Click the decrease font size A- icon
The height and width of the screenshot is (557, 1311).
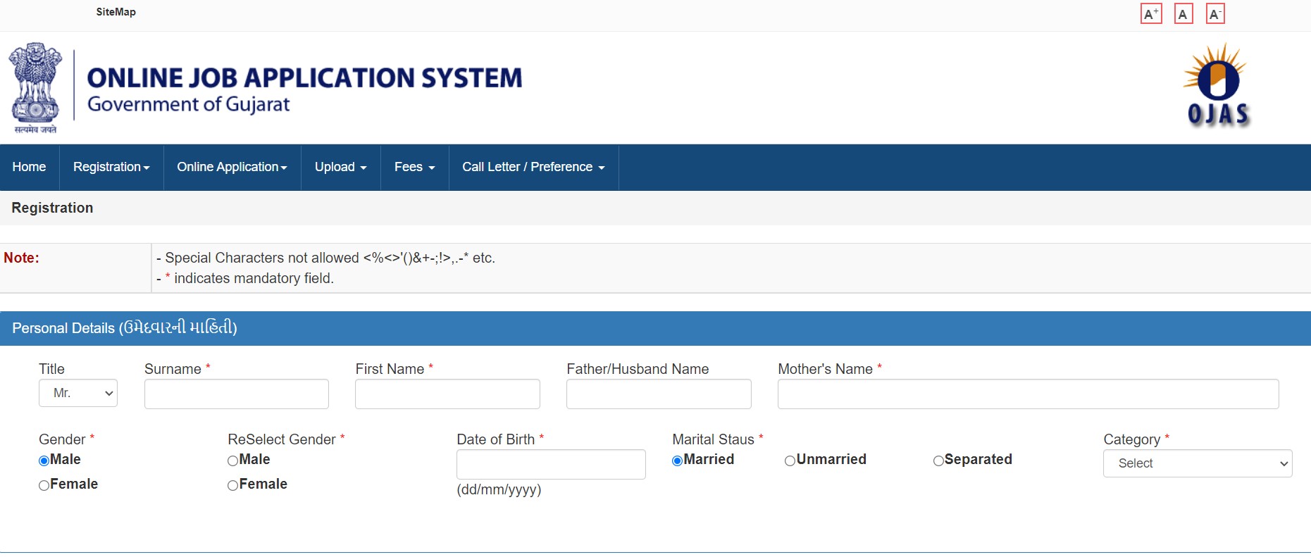[1215, 14]
